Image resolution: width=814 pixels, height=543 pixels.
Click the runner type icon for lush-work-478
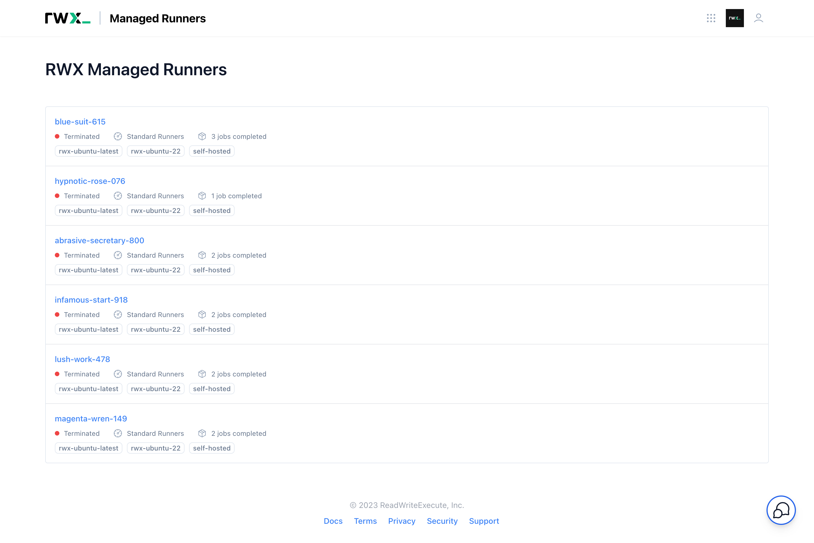tap(118, 374)
